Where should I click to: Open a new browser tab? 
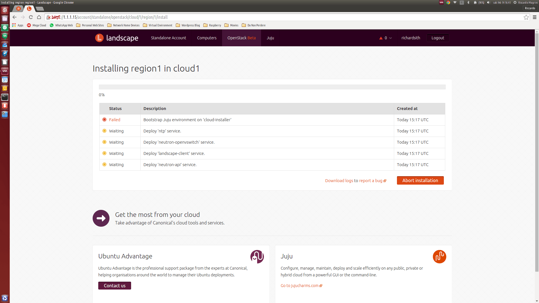tap(40, 9)
